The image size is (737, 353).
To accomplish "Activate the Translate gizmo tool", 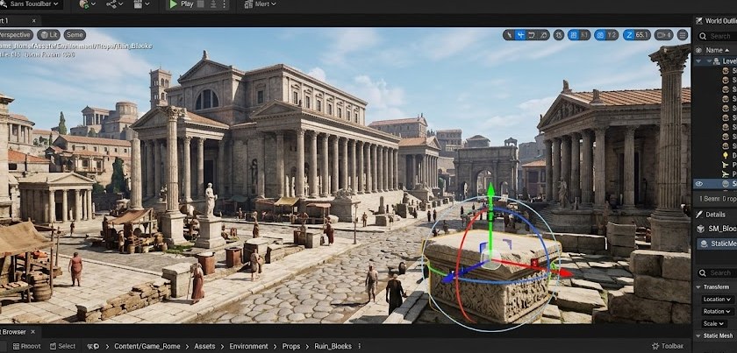I will point(520,35).
